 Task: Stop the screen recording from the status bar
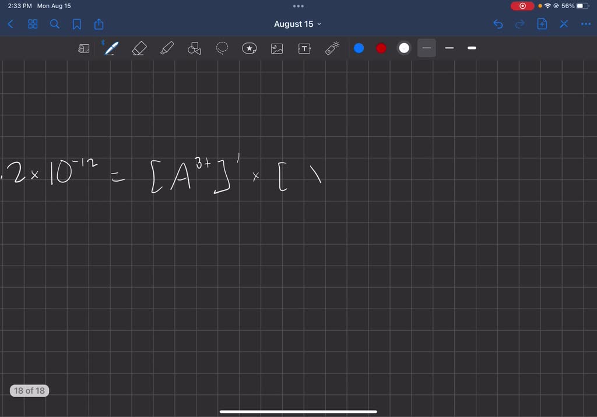coord(522,6)
